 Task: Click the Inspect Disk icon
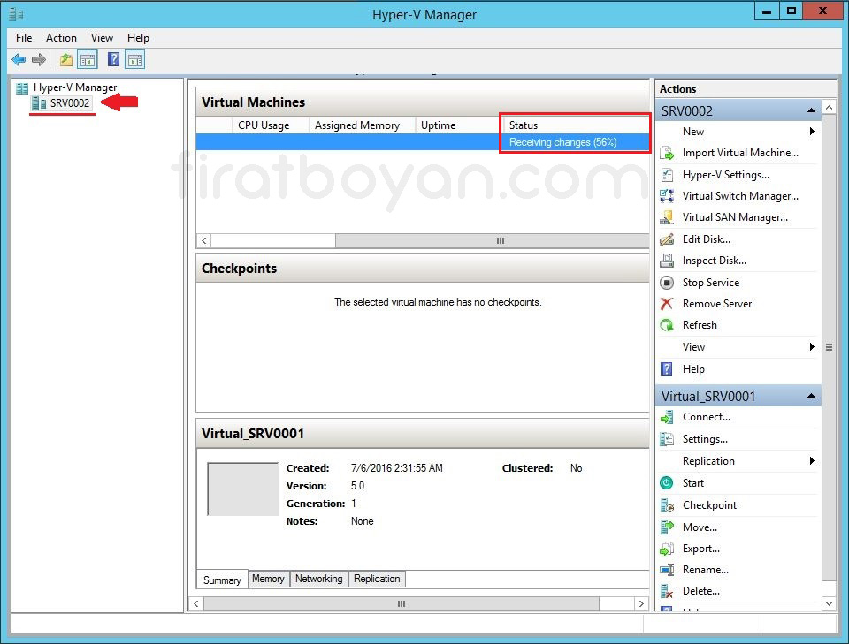click(x=667, y=261)
